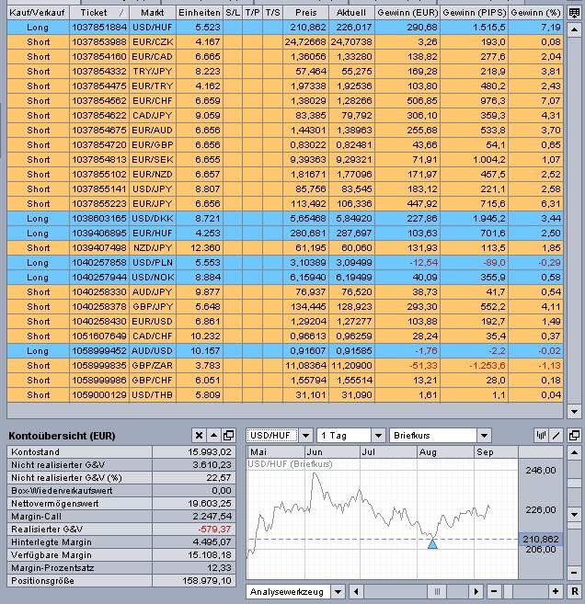Screen dimensions: 585x604
Task: Click chart zoom slider handle
Action: click(x=508, y=591)
